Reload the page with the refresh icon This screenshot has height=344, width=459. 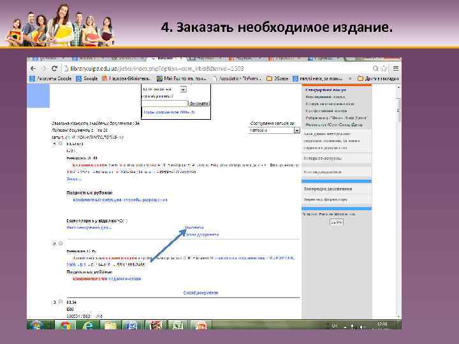tap(54, 68)
